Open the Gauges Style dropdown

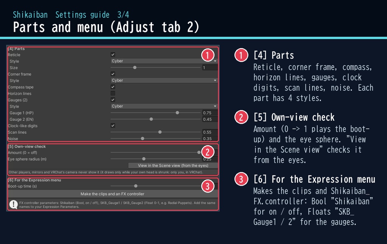[x=164, y=106]
